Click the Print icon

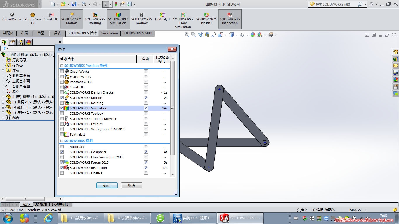(x=84, y=4)
